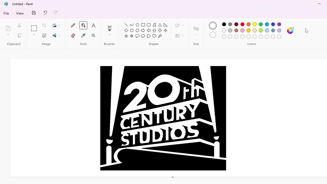Pick the yellow color swatch

pos(255,24)
